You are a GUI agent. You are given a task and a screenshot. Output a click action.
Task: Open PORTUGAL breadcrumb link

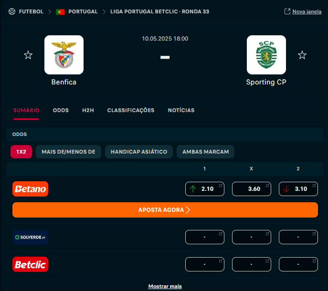pyautogui.click(x=83, y=11)
